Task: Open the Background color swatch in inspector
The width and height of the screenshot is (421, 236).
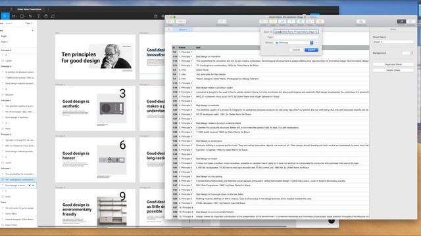Action: [x=406, y=53]
